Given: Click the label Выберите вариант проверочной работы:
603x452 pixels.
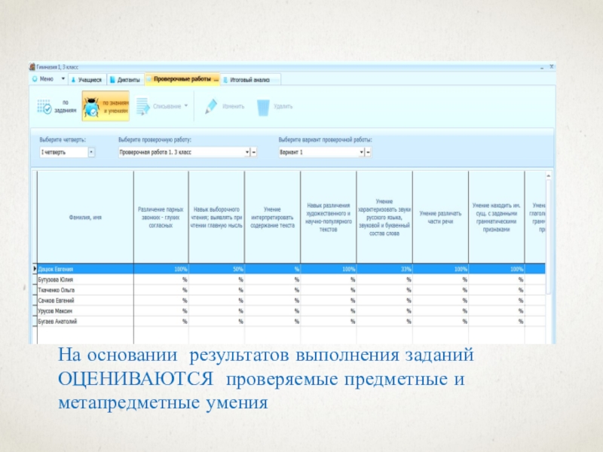Looking at the screenshot, I should 325,140.
